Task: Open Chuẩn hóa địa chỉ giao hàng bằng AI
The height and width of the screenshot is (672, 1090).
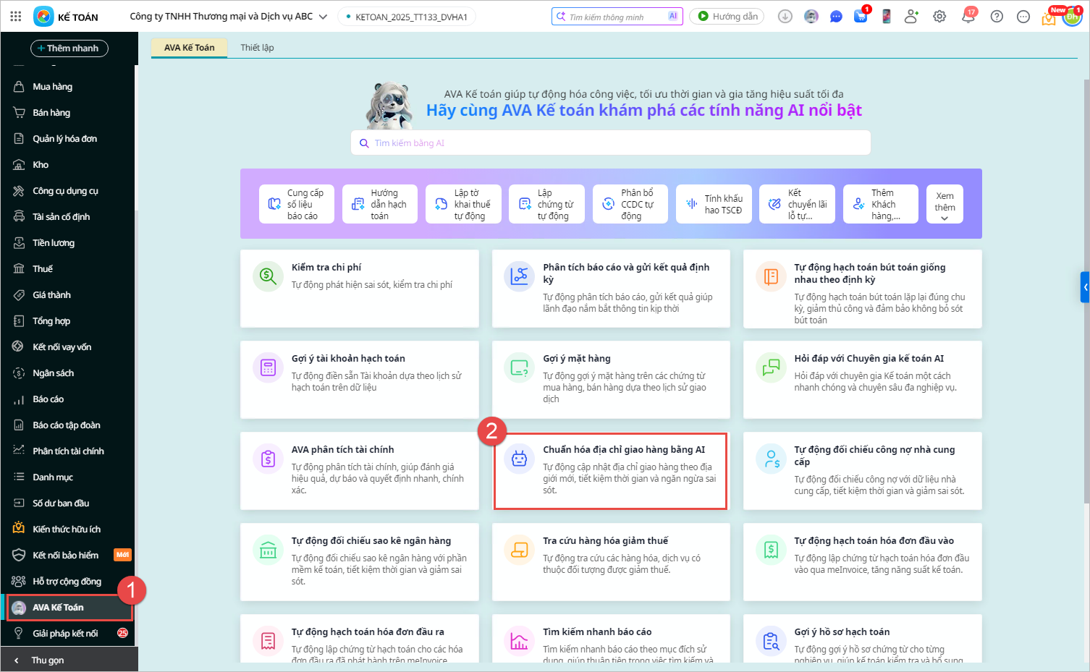Action: [x=611, y=470]
